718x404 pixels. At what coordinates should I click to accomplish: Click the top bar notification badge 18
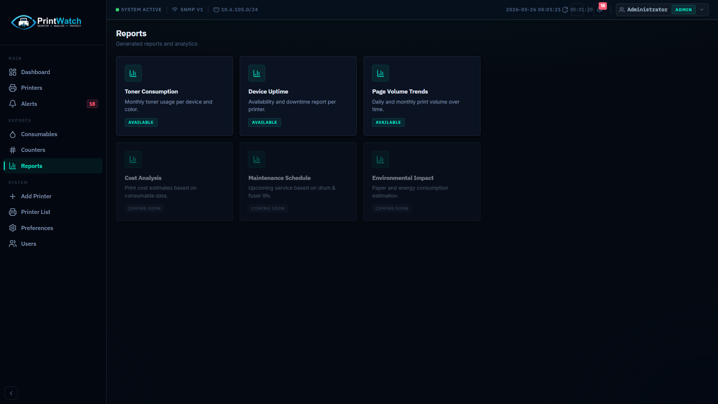(x=603, y=6)
